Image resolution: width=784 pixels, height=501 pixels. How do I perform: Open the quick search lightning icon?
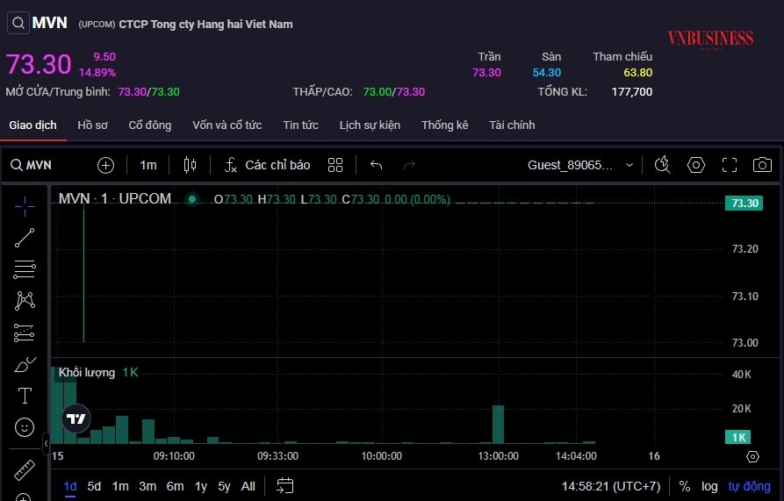pyautogui.click(x=663, y=165)
